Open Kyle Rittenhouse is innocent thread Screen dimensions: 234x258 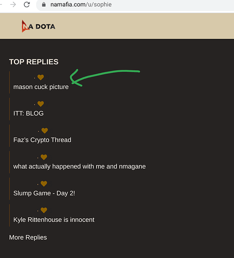(x=54, y=220)
